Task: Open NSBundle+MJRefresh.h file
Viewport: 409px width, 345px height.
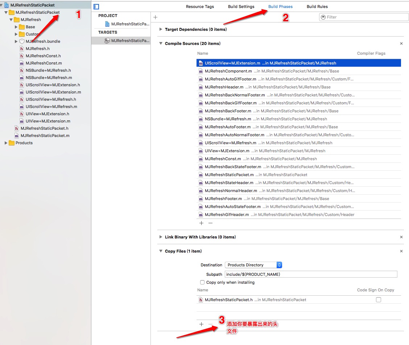Action: click(48, 70)
